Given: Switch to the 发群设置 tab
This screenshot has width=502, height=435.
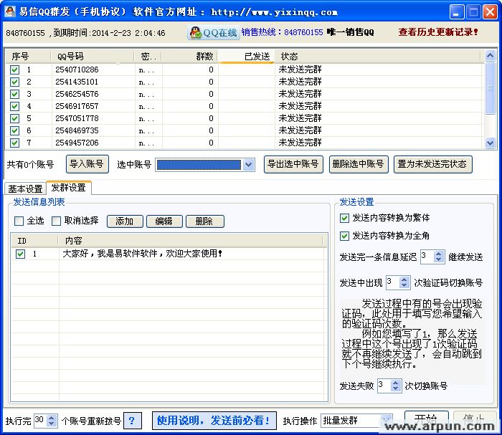Looking at the screenshot, I should point(69,188).
